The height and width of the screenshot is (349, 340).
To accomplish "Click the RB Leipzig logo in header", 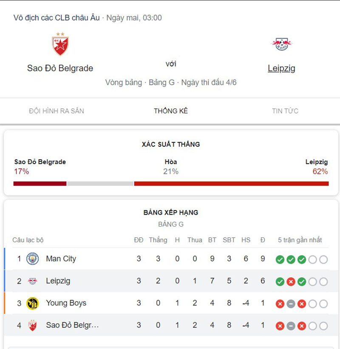I will (281, 44).
